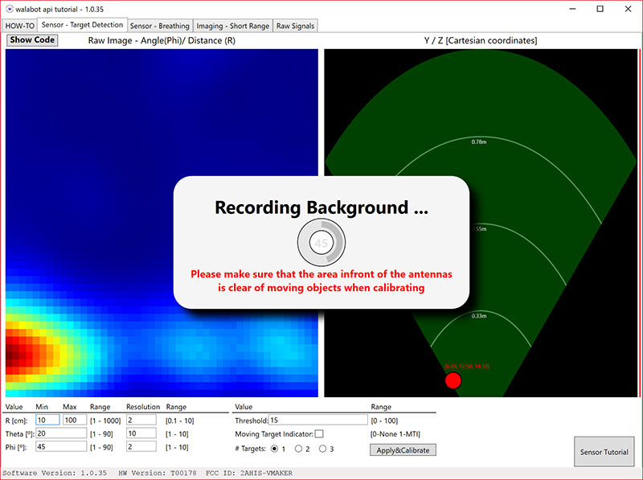Select the Sensor - Target Detection tab
Viewport: 643px width, 480px height.
click(82, 25)
